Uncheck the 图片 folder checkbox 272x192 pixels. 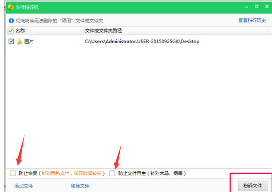pos(11,42)
